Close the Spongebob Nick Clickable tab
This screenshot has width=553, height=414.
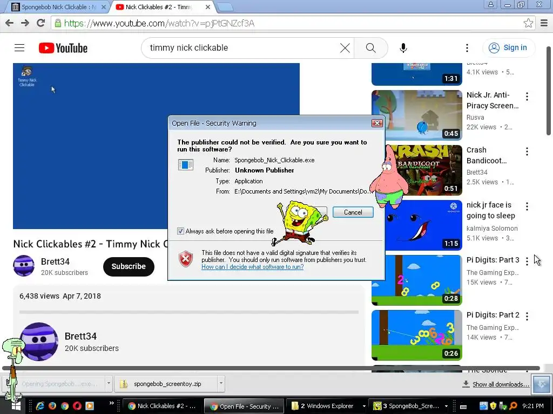103,7
